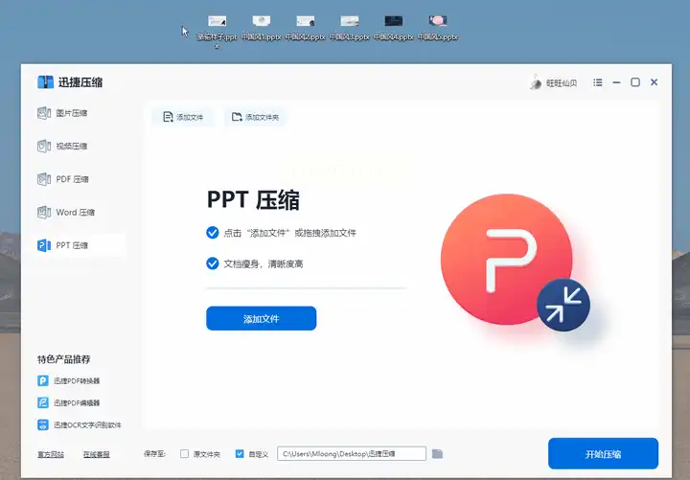Screen dimensions: 690x480
Task: Open the list menu icon in title bar
Action: (598, 82)
